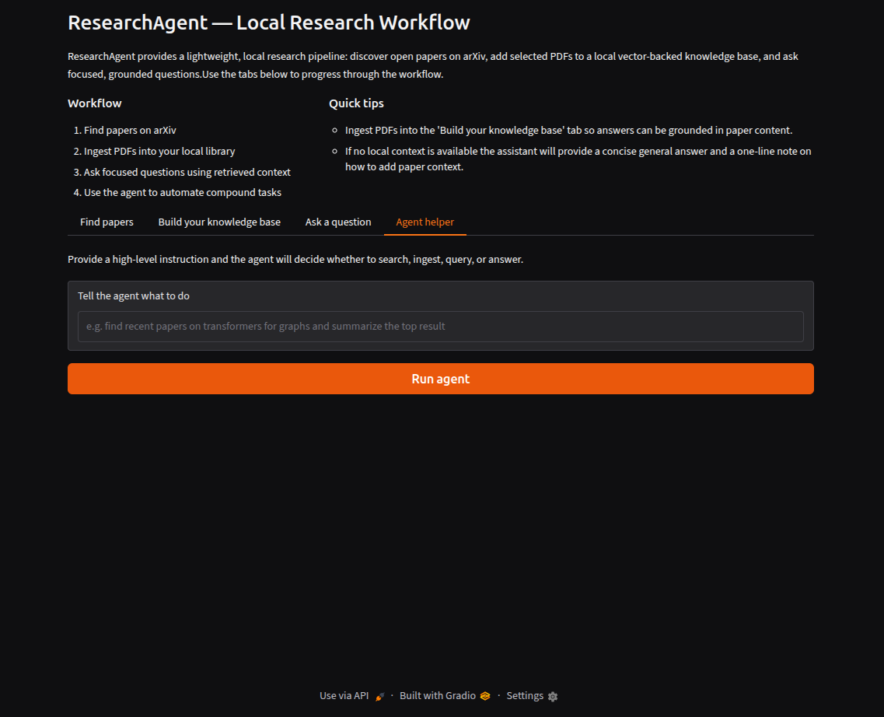884x717 pixels.
Task: Click the Workflow heading
Action: (95, 103)
